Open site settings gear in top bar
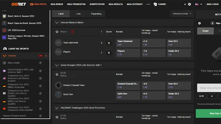The image size is (221, 124). point(189,4)
